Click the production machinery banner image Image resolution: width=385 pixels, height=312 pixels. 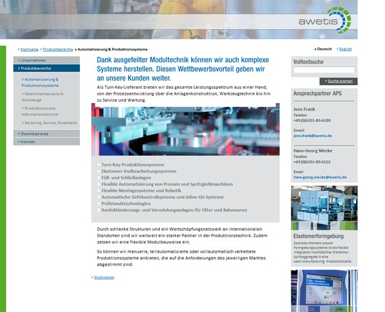coord(185,131)
